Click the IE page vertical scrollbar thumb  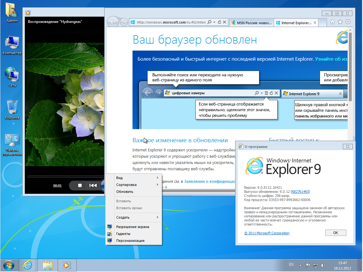(350, 67)
